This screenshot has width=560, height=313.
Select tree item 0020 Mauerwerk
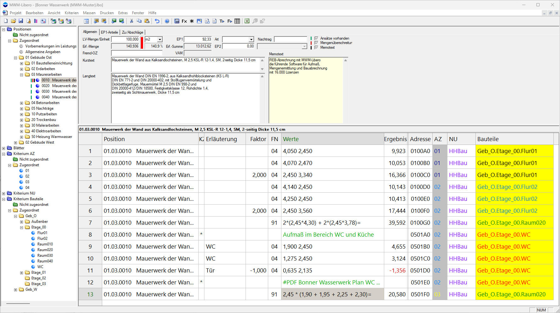pos(59,86)
